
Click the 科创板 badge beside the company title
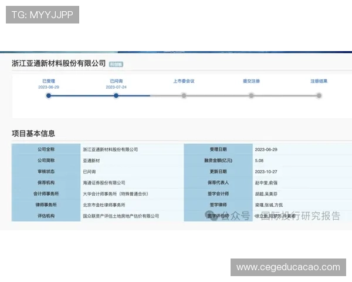(116, 65)
